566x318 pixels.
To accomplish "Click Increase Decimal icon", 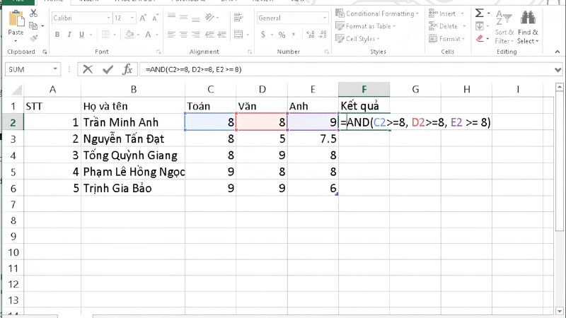I will 311,35.
